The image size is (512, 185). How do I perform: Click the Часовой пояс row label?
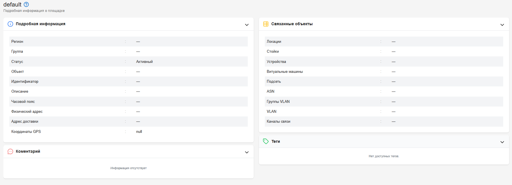click(x=23, y=101)
